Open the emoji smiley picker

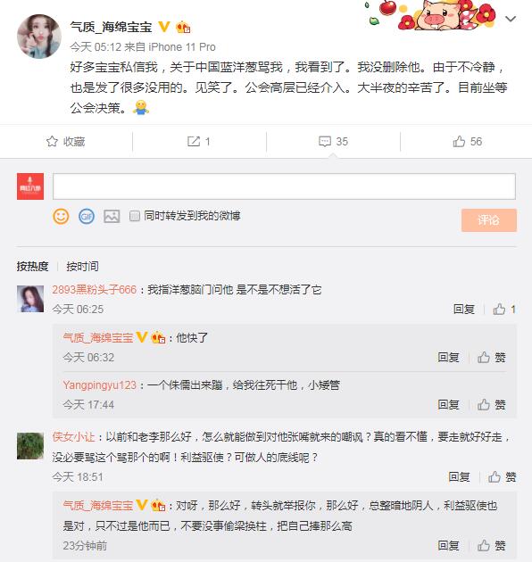(61, 216)
